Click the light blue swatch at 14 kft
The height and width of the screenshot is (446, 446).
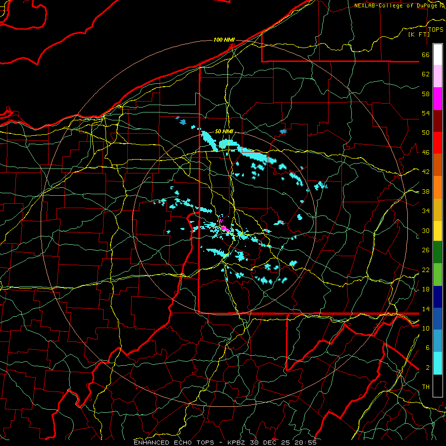point(438,341)
